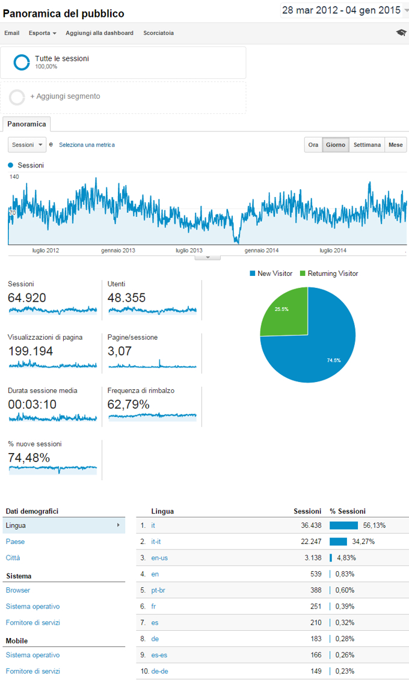Click the Visualizzazioni di pagina sparkline
This screenshot has height=682, width=409.
tap(52, 364)
